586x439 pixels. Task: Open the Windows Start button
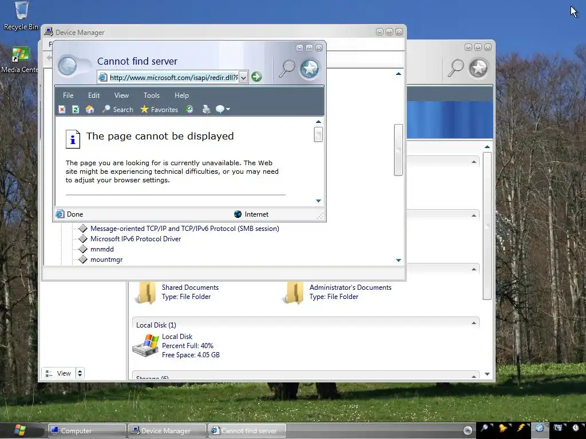click(x=20, y=430)
